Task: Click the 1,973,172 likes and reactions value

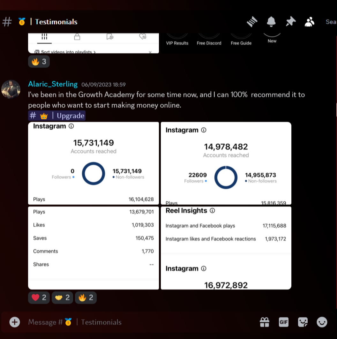Action: pos(275,239)
